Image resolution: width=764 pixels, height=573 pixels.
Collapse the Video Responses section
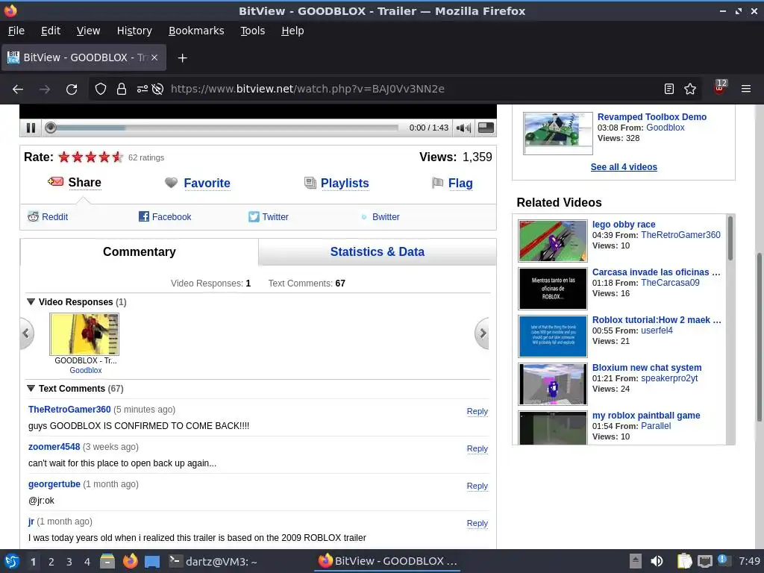(x=31, y=302)
